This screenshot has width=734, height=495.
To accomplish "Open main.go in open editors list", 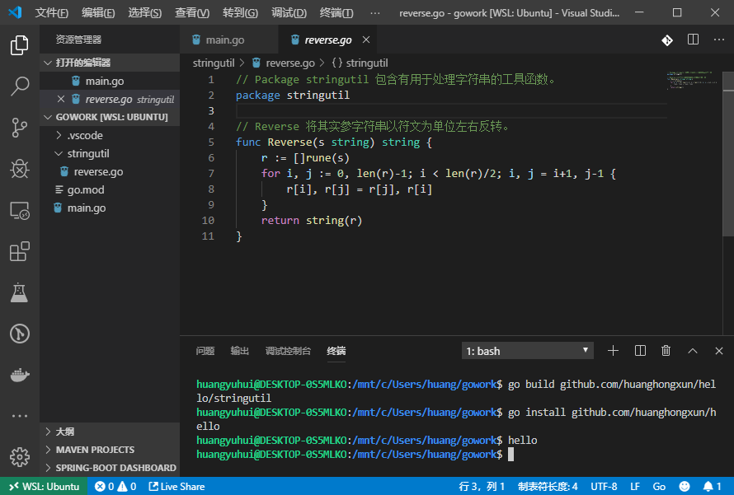I will 110,81.
